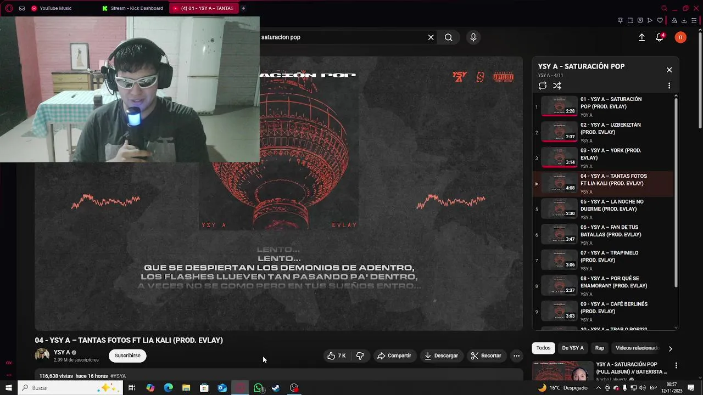Open the browser downloads icon
This screenshot has height=395, width=703.
pyautogui.click(x=684, y=20)
